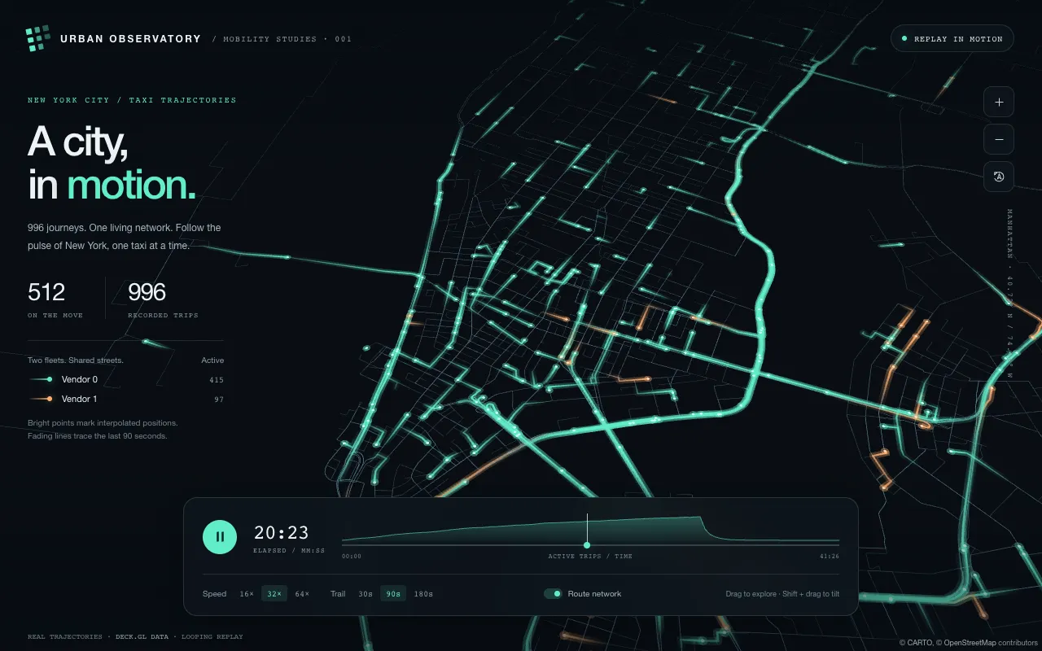Click the Vendor 1 active count 97
The image size is (1042, 651).
219,400
